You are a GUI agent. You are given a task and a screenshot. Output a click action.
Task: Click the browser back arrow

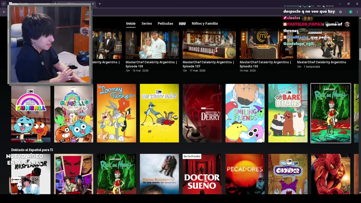point(4,12)
